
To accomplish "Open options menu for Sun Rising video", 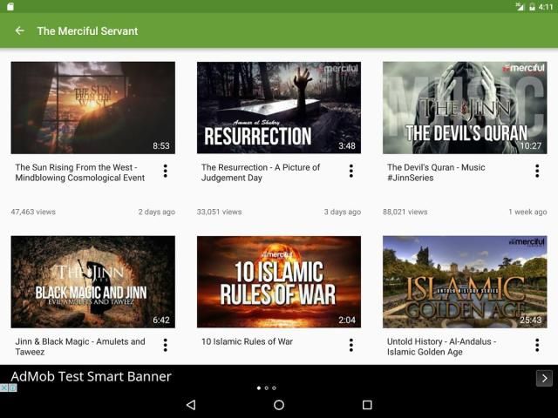I will [165, 172].
